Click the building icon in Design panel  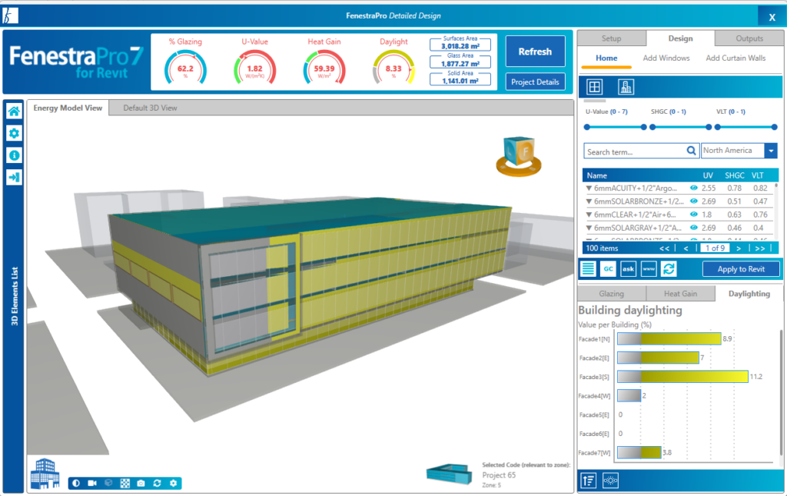pyautogui.click(x=626, y=87)
